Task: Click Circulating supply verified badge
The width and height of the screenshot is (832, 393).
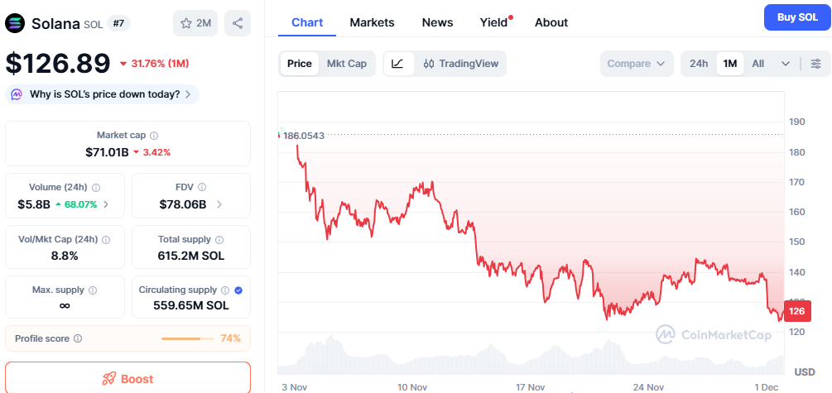Action: (238, 290)
